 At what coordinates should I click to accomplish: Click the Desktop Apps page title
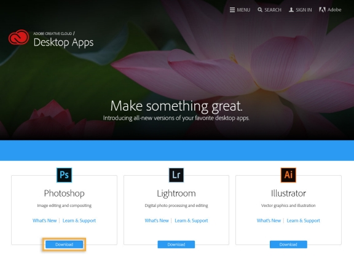(63, 42)
